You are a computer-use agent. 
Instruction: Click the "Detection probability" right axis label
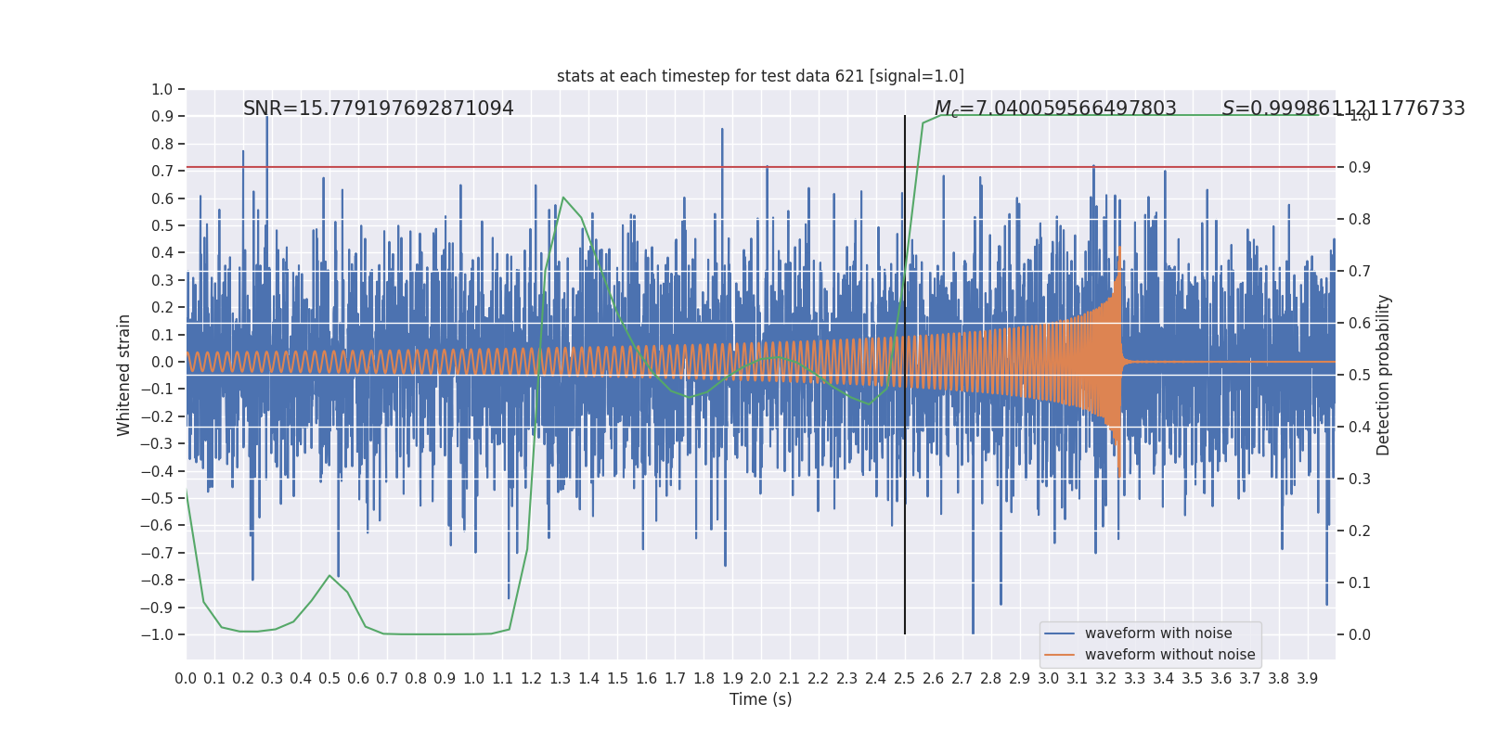click(1384, 375)
